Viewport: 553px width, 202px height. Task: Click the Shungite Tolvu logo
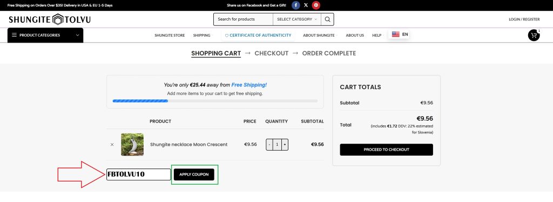point(50,19)
